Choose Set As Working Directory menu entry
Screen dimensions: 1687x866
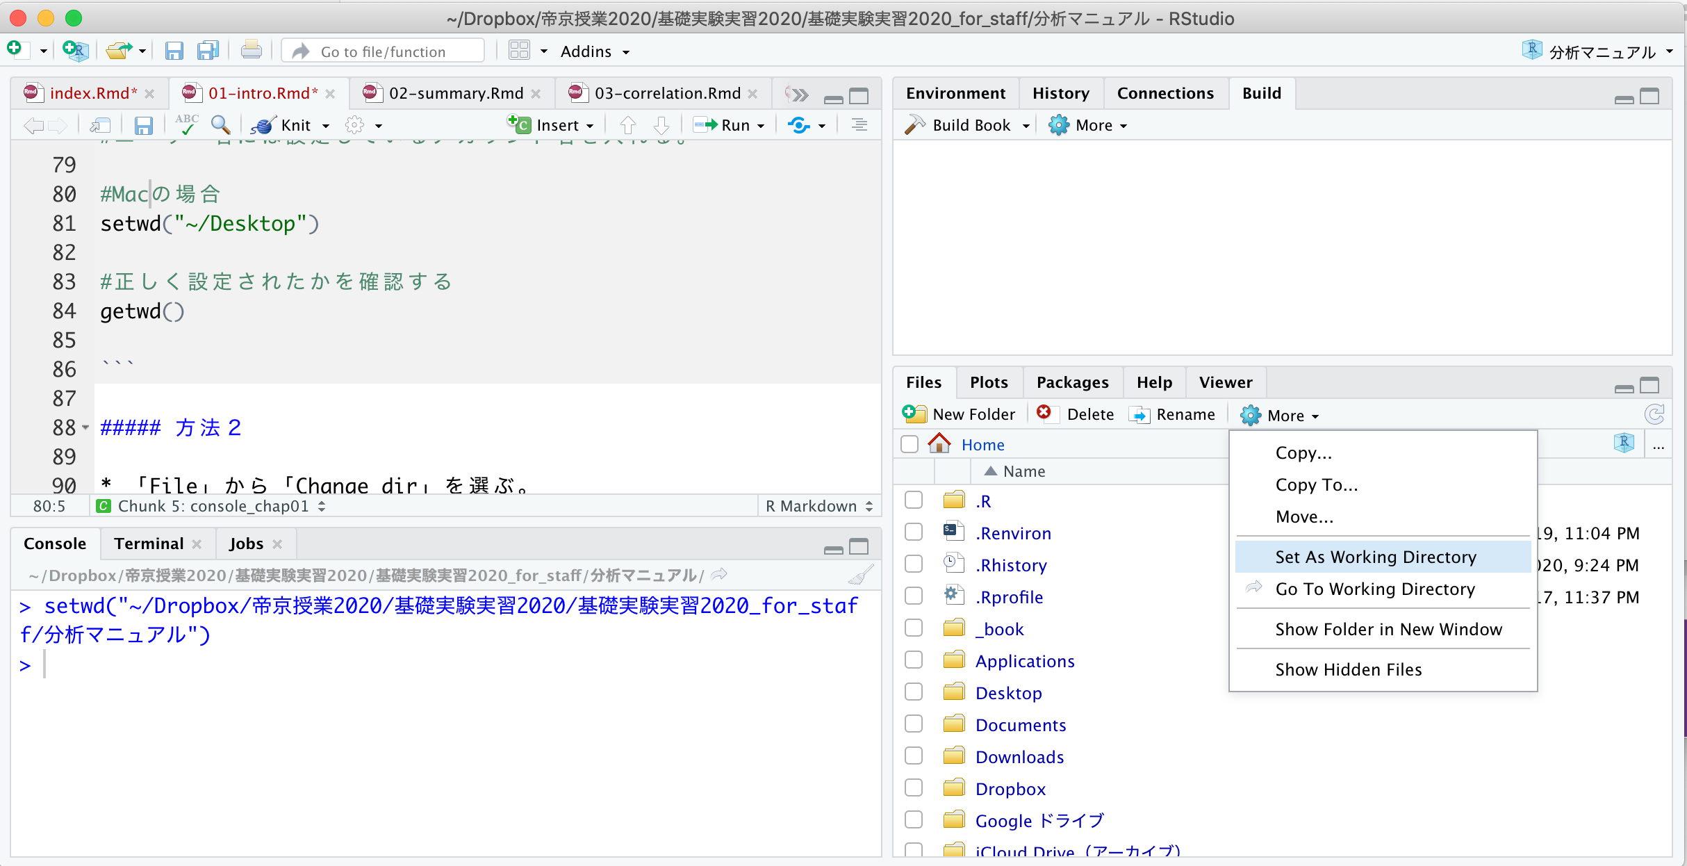point(1375,557)
